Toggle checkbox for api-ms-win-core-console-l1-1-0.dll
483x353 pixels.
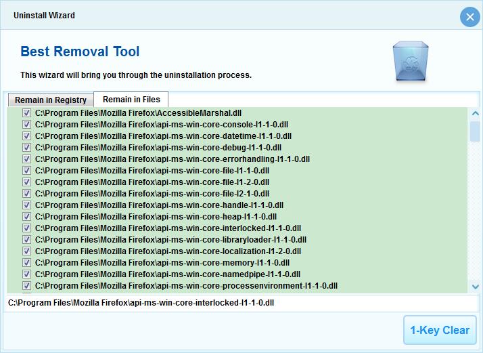point(26,125)
